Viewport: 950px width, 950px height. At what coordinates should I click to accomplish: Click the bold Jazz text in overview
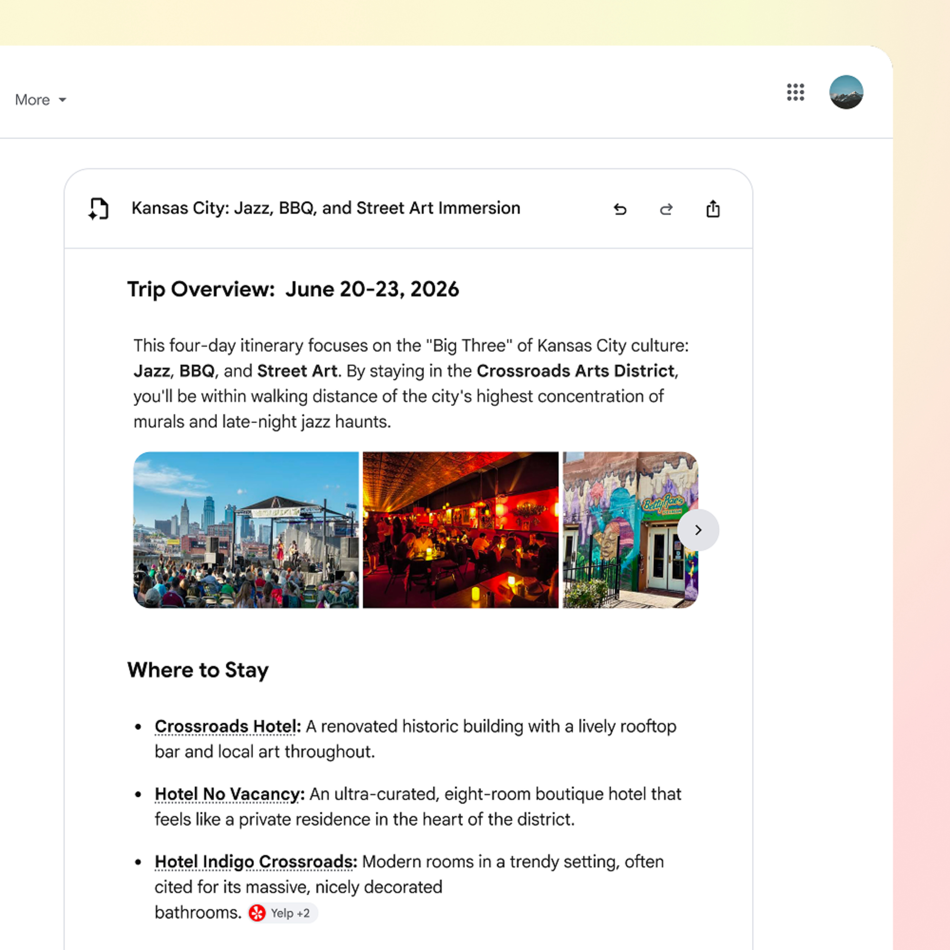click(151, 371)
